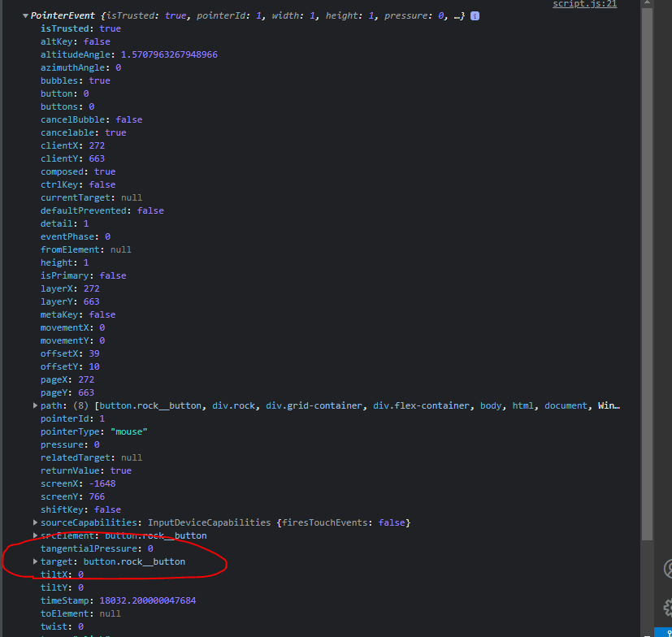Select the layerX: 272 row
The height and width of the screenshot is (637, 672).
70,288
